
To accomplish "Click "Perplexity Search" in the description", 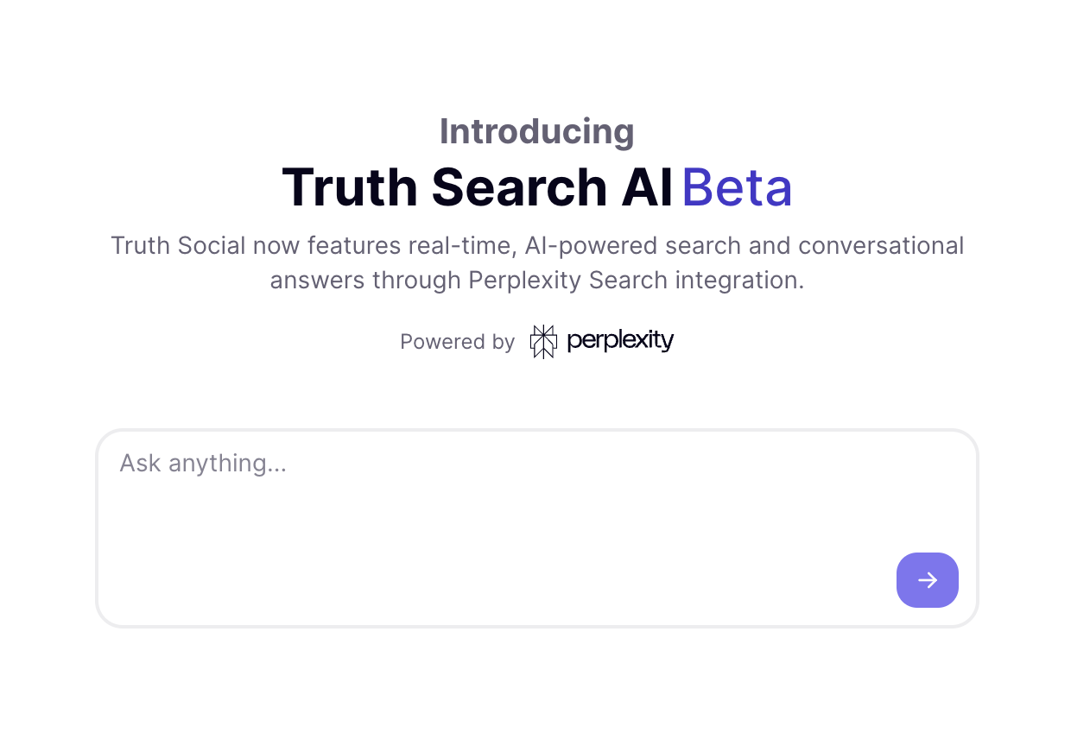I will pos(568,281).
